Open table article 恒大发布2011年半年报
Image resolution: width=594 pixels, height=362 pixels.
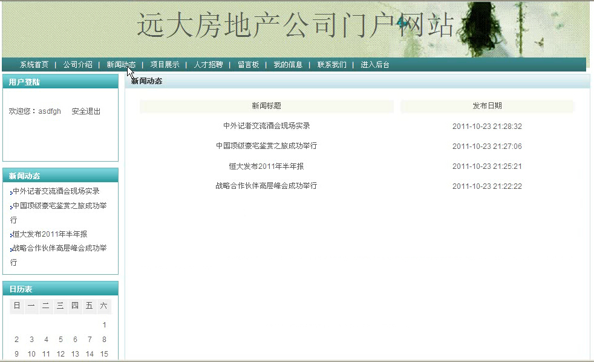pyautogui.click(x=267, y=166)
